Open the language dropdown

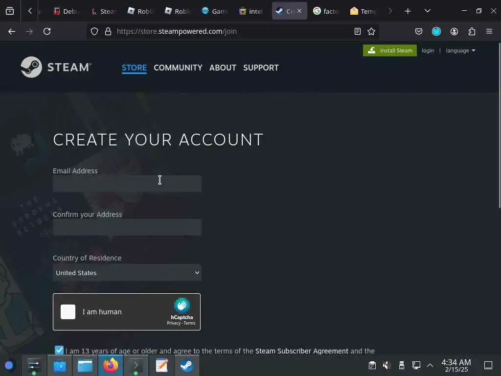point(461,50)
